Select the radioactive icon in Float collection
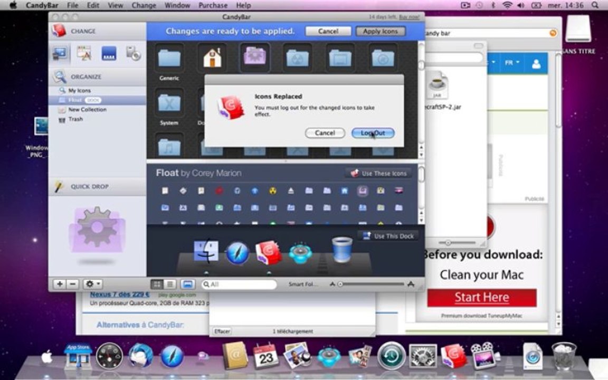 pos(273,191)
